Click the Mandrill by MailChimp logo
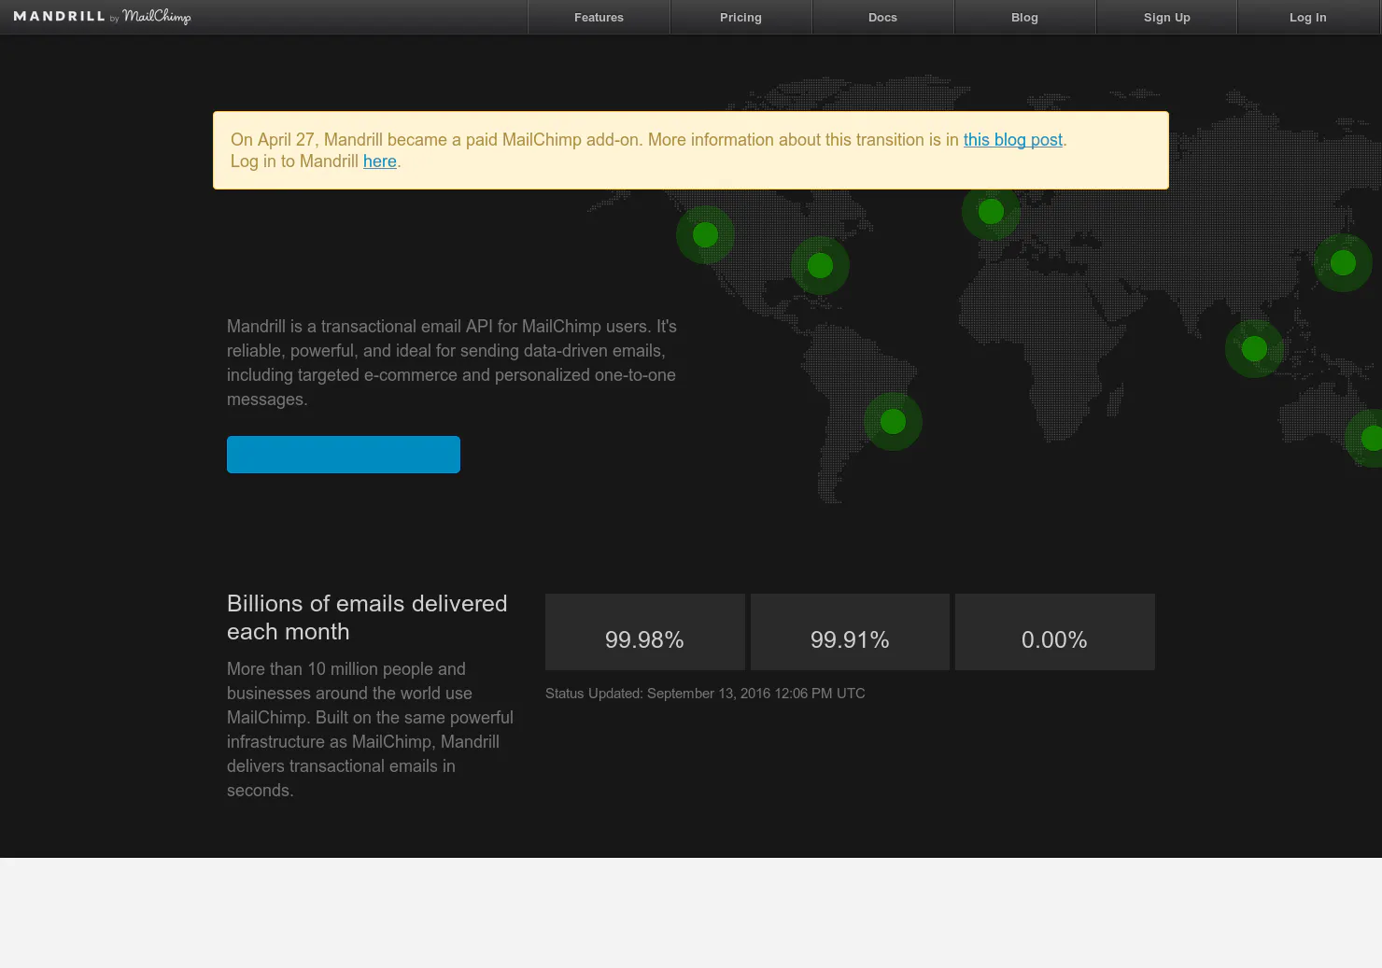 tap(102, 17)
